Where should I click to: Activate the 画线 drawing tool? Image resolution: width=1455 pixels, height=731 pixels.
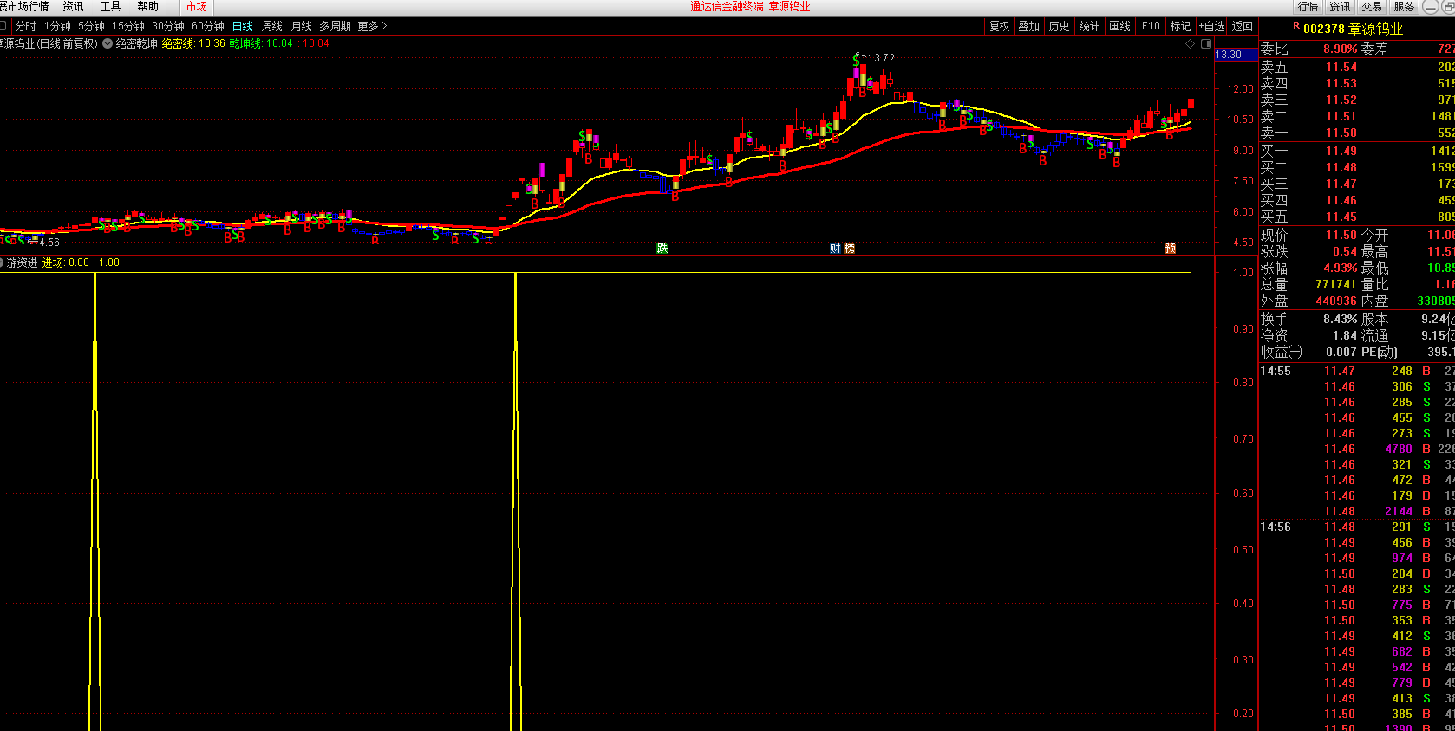tap(1120, 26)
